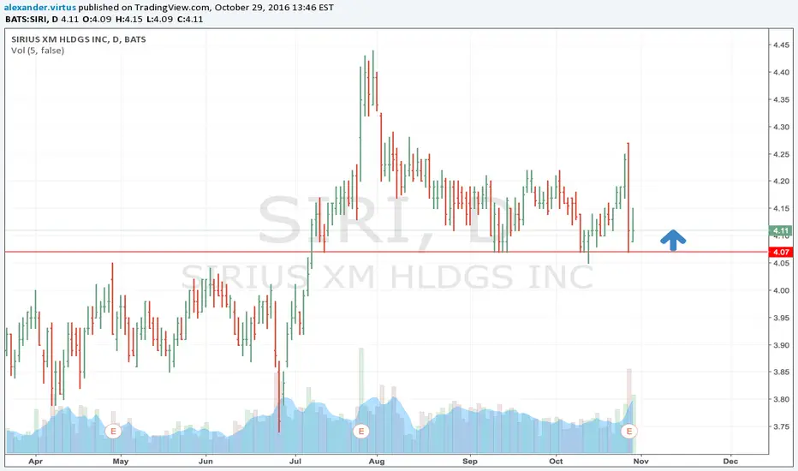Click the Oct label on time axis
This screenshot has width=798, height=471.
[x=556, y=462]
